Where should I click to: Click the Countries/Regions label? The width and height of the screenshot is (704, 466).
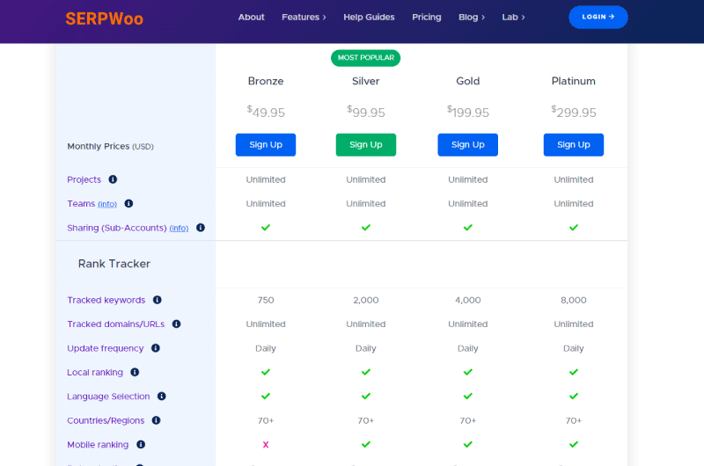click(106, 420)
